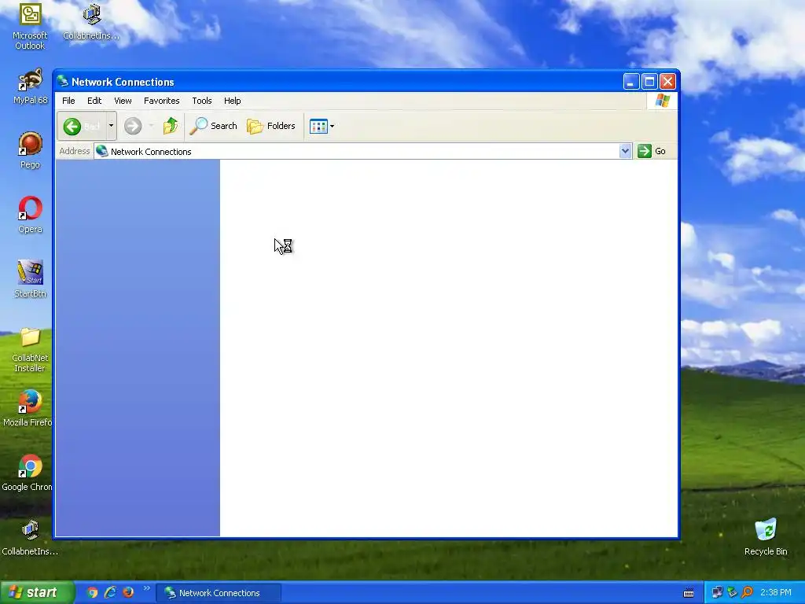Open the File menu
Viewport: 805px width, 604px height.
coord(68,101)
